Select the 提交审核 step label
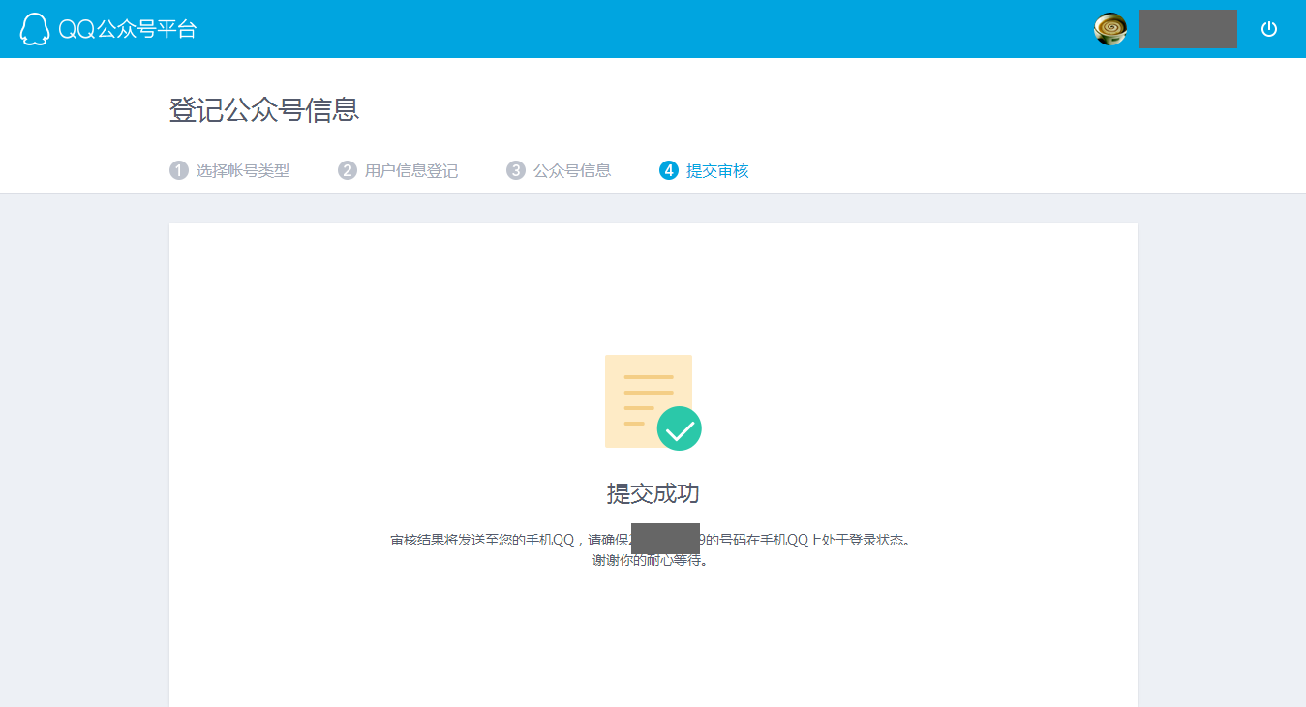This screenshot has width=1306, height=707. (x=716, y=171)
